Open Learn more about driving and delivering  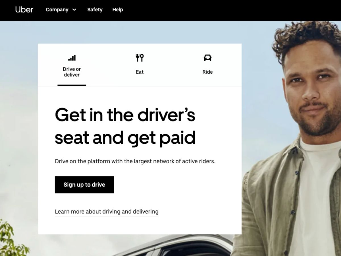click(x=107, y=212)
